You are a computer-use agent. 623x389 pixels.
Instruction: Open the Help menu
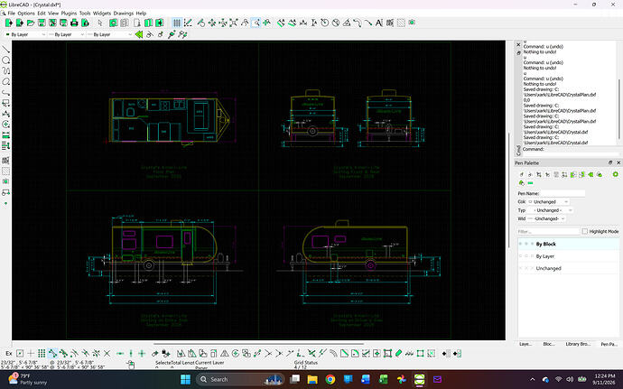(141, 14)
